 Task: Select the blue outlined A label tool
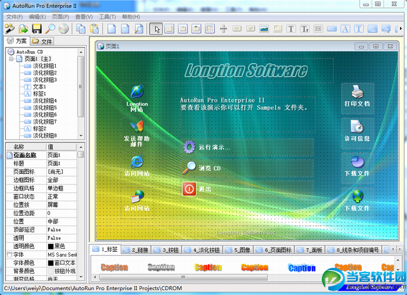tap(345, 29)
